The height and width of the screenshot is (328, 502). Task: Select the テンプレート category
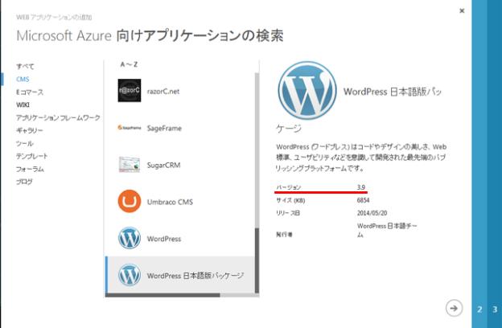[31, 156]
